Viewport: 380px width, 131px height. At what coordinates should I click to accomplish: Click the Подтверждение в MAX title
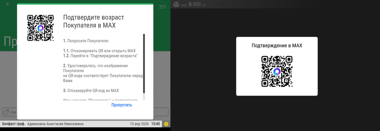click(x=277, y=46)
